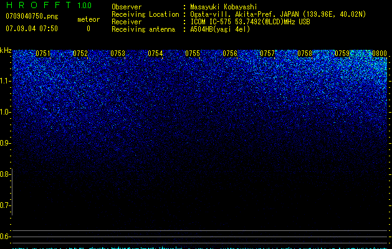The width and height of the screenshot is (392, 249).
Task: Click the 0754 time marker
Action: coord(155,54)
